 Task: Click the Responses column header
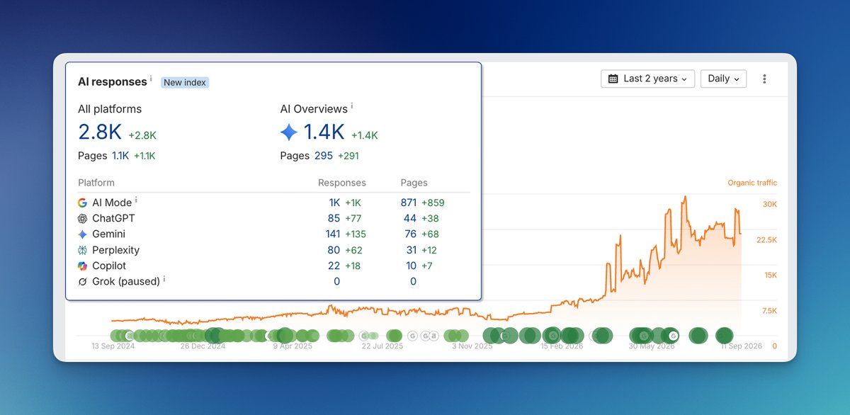point(342,183)
